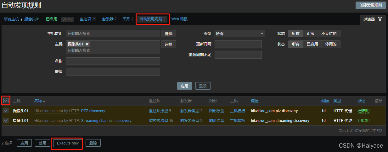The width and height of the screenshot is (388, 152).
Task: Open Streaming channels discovery rule link
Action: pyautogui.click(x=106, y=121)
